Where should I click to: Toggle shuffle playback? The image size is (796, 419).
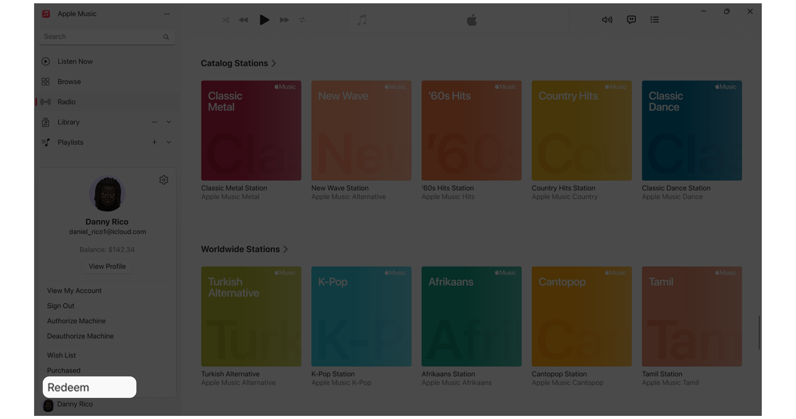pyautogui.click(x=225, y=20)
